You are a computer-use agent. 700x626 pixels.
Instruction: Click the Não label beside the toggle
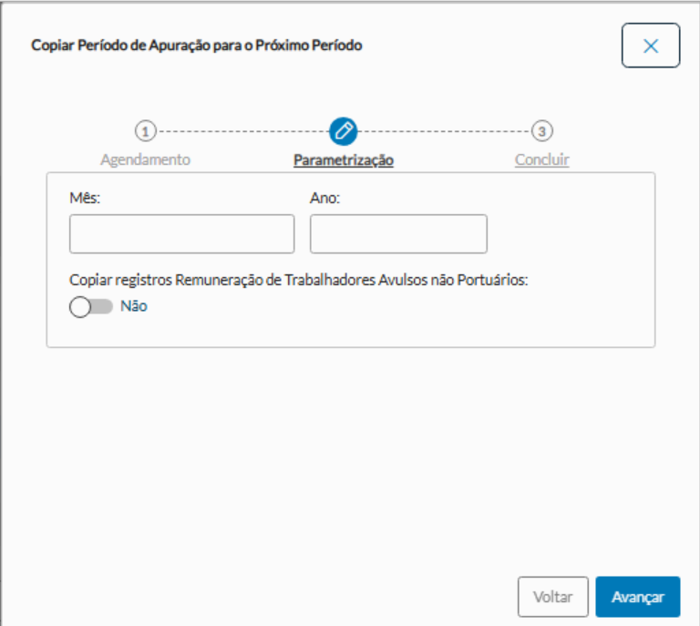coord(134,306)
